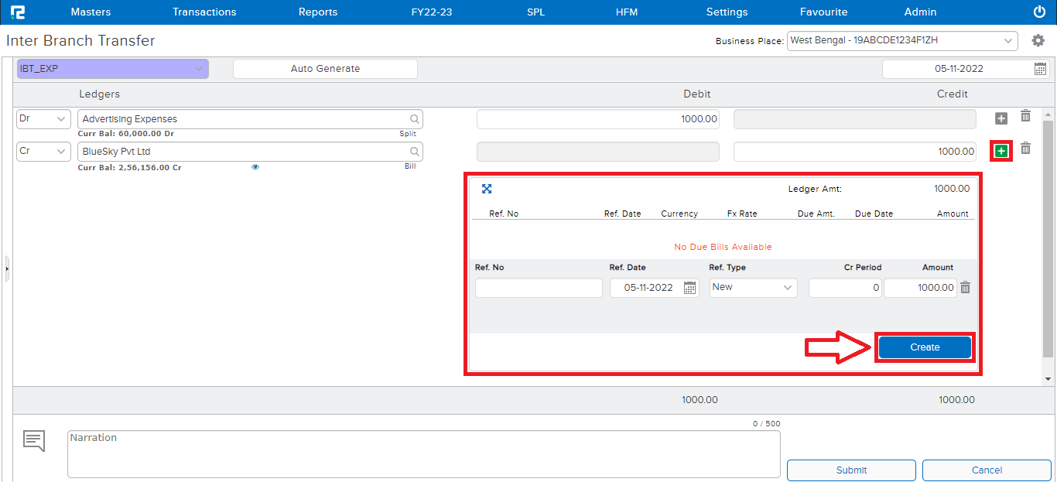Click search icon in Advertising Expenses ledger
The width and height of the screenshot is (1057, 482).
pos(415,119)
